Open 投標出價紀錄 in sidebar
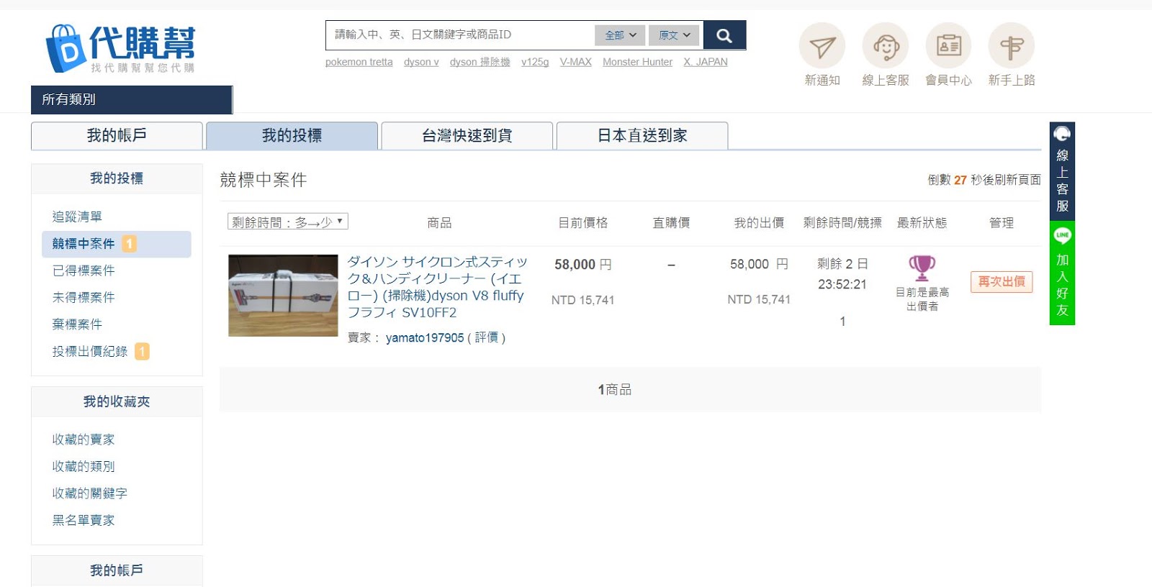The height and width of the screenshot is (587, 1152). click(90, 351)
